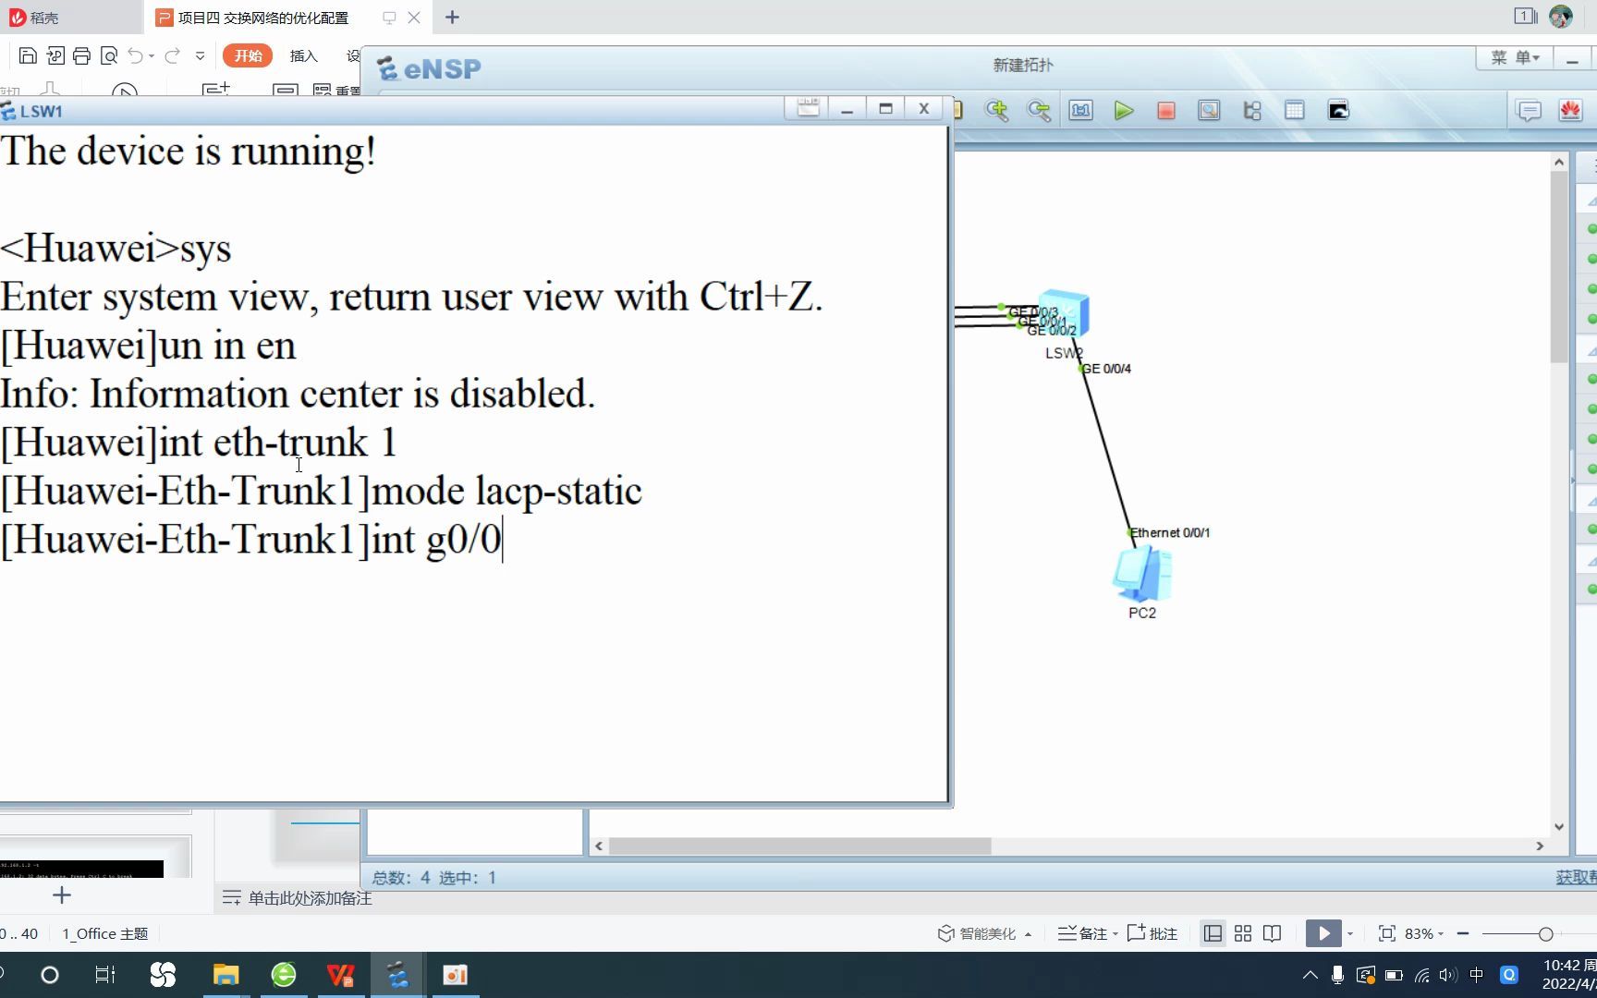Viewport: 1597px width, 998px height.
Task: Select the PC2 computer on the topology
Action: coord(1142,573)
